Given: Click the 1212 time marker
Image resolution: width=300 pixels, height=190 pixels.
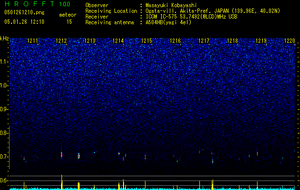Looking at the screenshot, I should 61,41.
